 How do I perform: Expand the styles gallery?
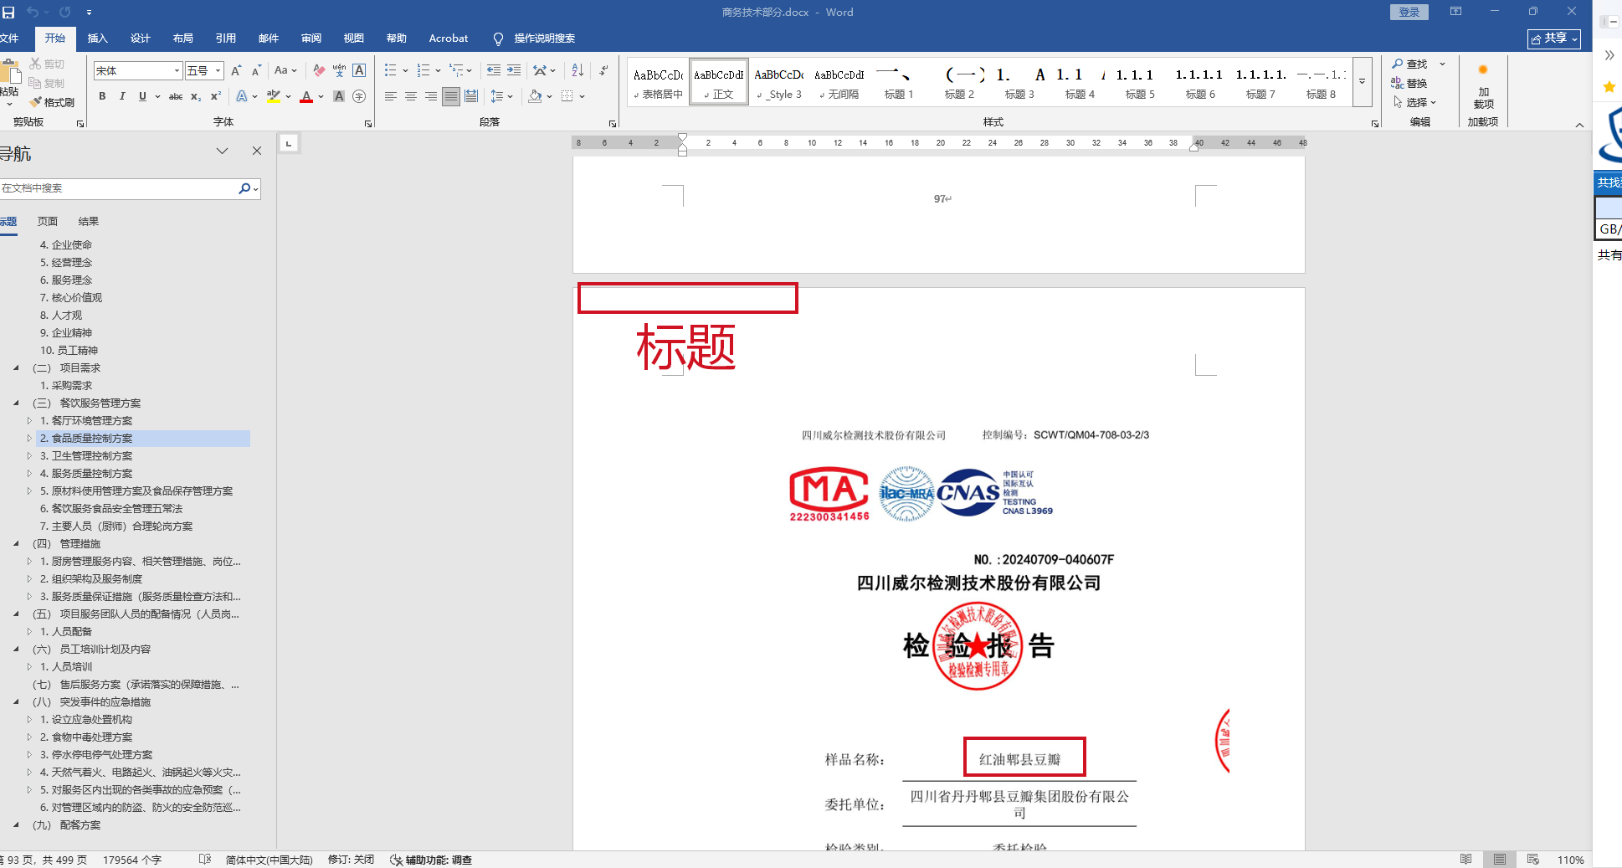(1363, 81)
